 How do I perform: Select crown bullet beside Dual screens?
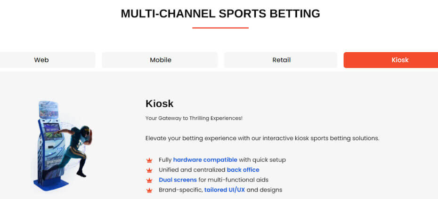[x=149, y=180]
